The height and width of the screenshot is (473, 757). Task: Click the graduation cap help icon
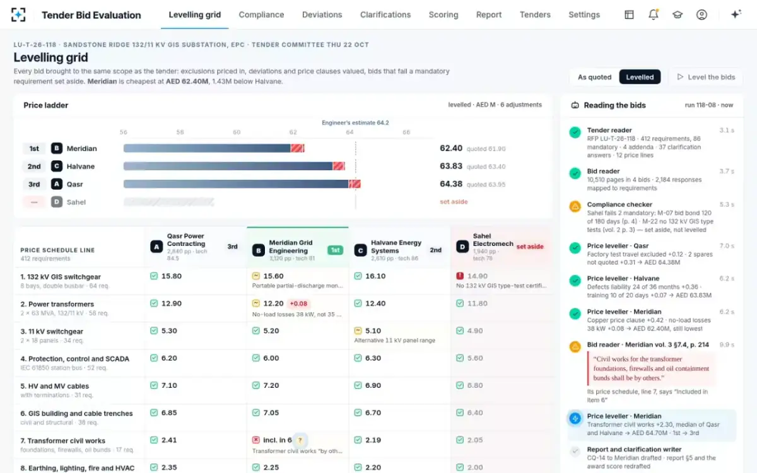tap(678, 15)
